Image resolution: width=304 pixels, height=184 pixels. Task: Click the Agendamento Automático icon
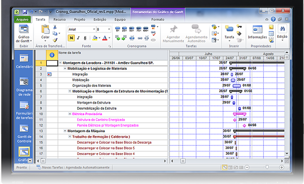click(196, 29)
